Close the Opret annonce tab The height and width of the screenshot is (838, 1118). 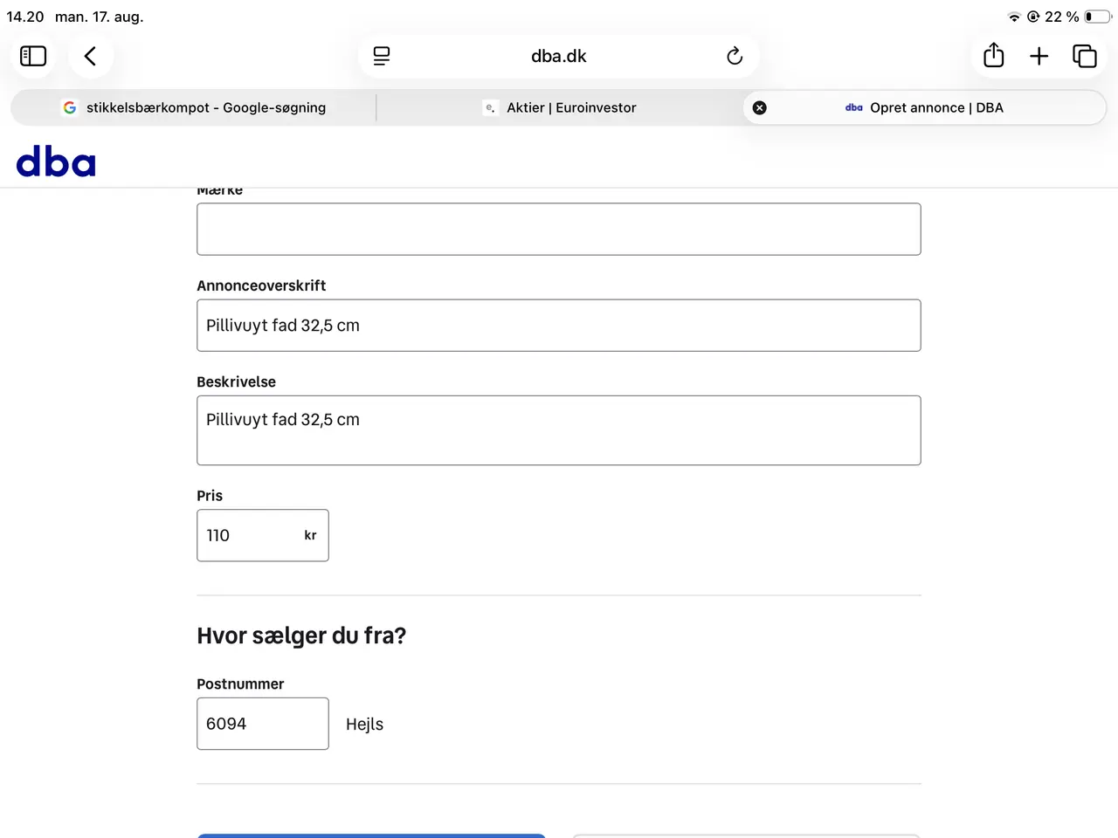point(760,107)
